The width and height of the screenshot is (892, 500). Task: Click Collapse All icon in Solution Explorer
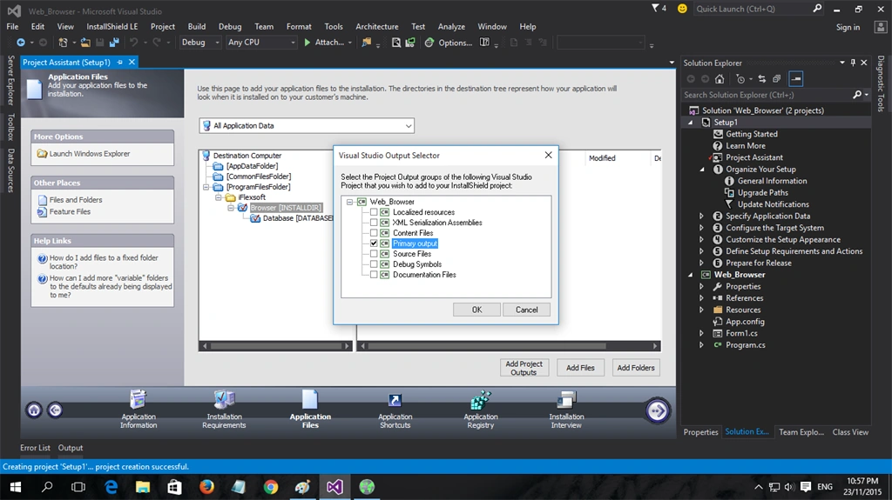tap(776, 79)
